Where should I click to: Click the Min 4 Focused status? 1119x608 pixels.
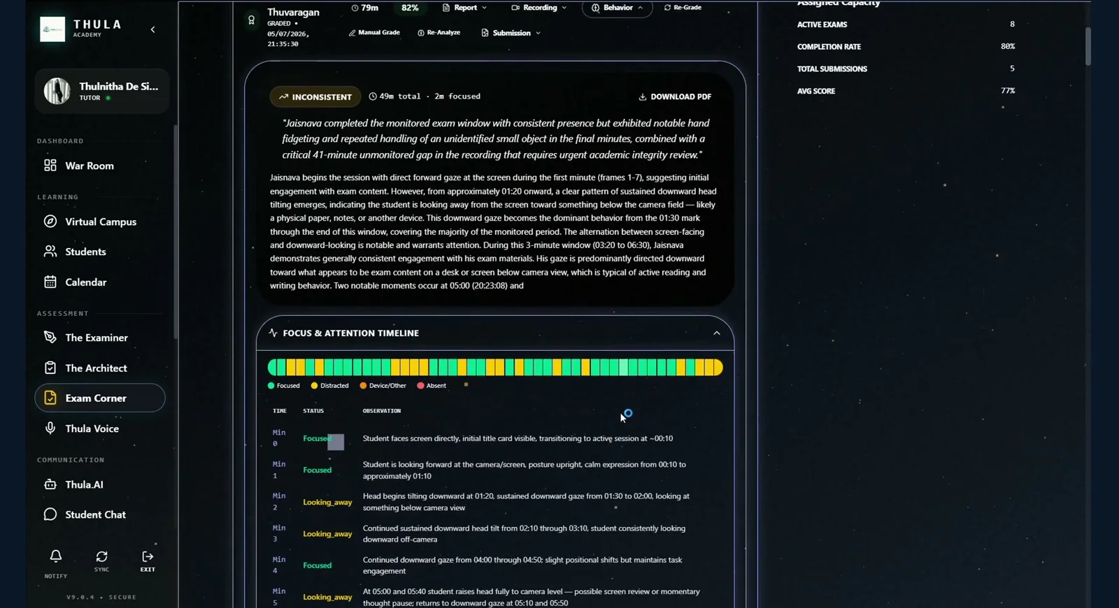pos(318,565)
